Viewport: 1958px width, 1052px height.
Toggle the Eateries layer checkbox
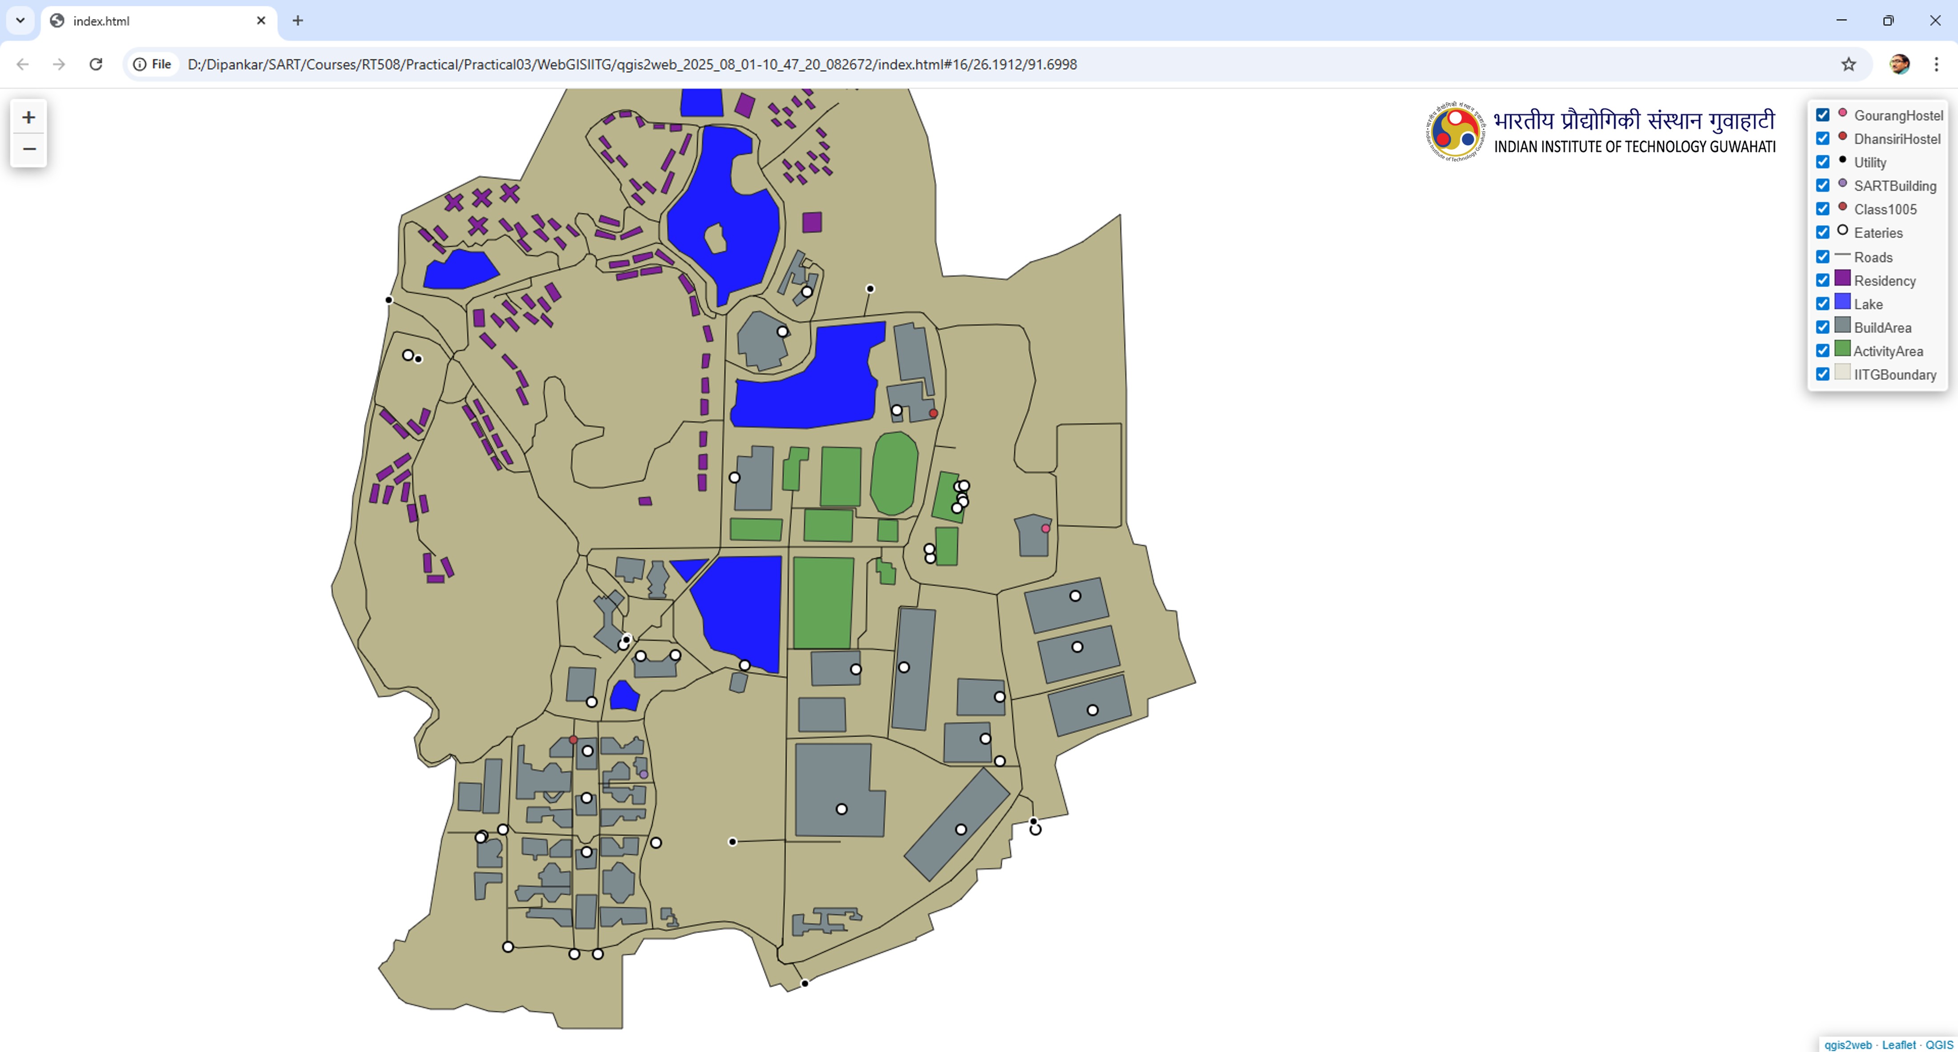point(1823,232)
